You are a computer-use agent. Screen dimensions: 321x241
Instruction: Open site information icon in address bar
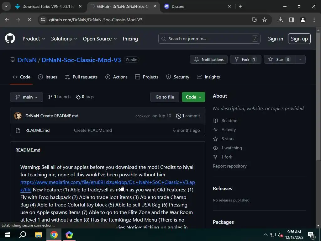43,20
